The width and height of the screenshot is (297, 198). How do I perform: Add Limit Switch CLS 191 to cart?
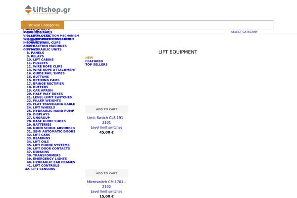point(106,109)
